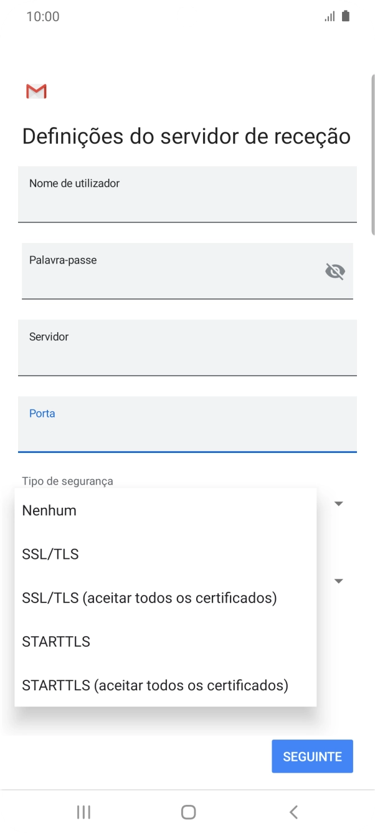Viewport: 375px width, 833px height.
Task: Click the battery icon in status bar
Action: 346,16
